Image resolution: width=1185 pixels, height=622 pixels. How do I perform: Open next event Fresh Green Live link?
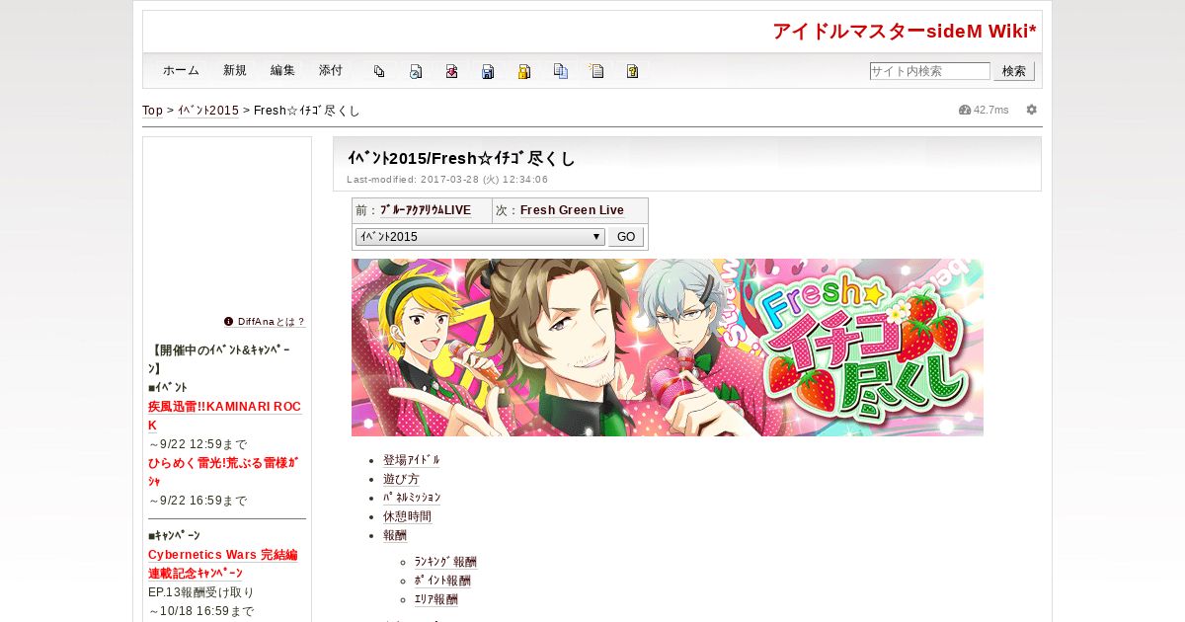coord(572,210)
